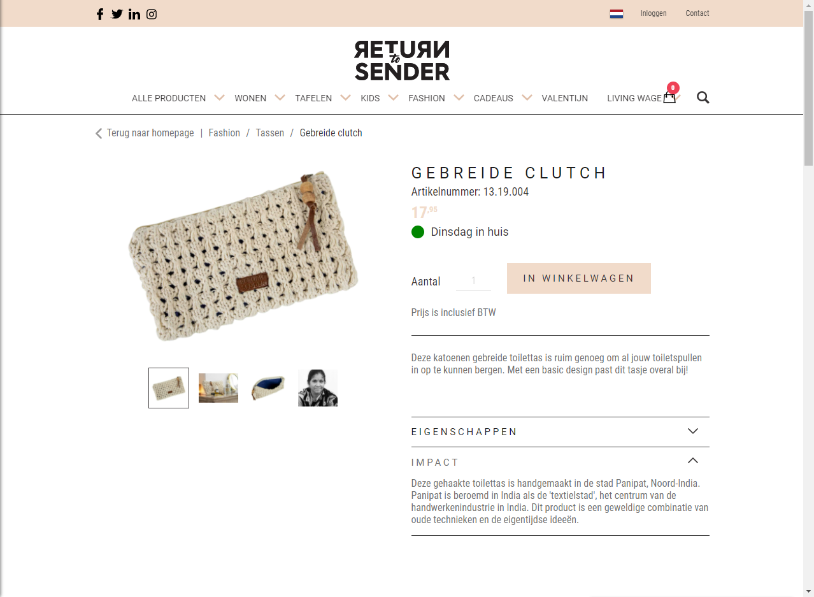Image resolution: width=814 pixels, height=597 pixels.
Task: Follow the Terug naar homepage link
Action: click(150, 133)
